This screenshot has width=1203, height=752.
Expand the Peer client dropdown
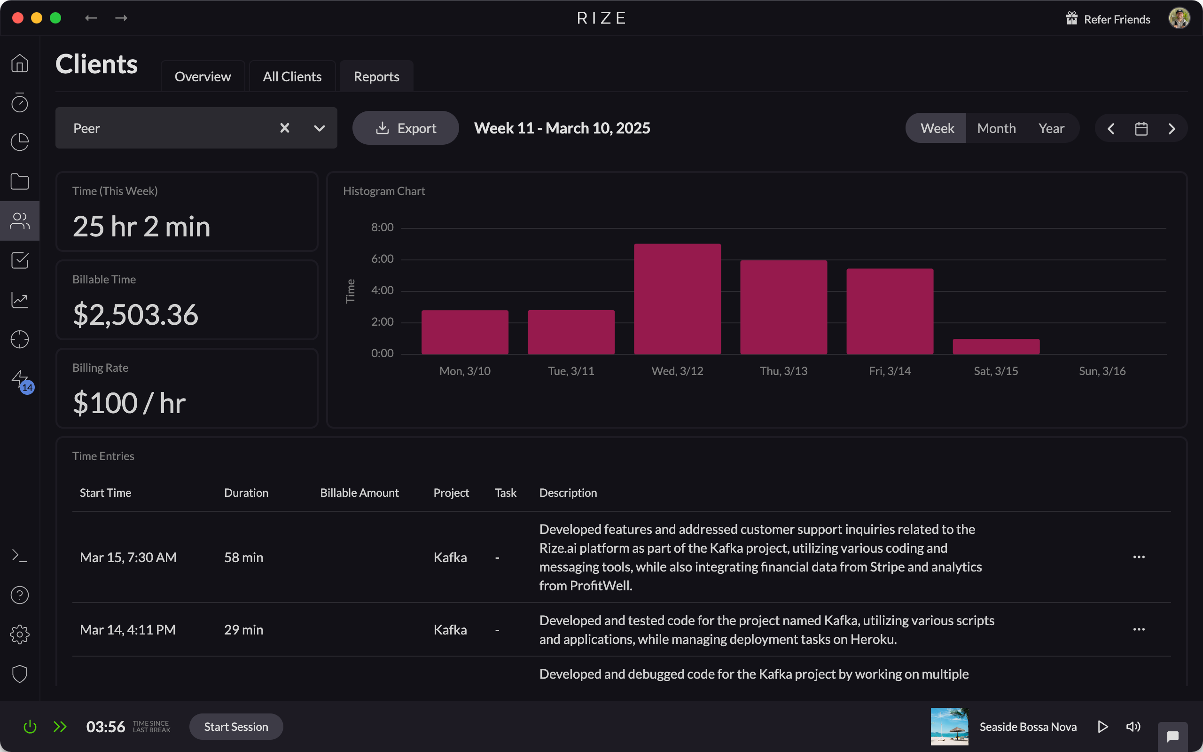[318, 128]
